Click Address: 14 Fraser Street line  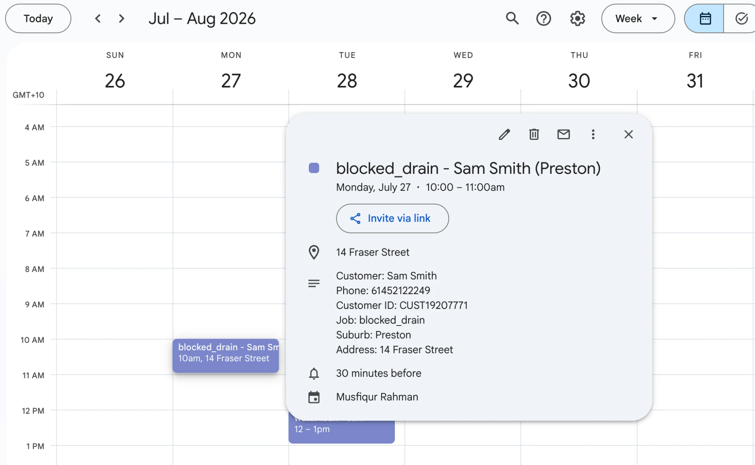coord(394,350)
